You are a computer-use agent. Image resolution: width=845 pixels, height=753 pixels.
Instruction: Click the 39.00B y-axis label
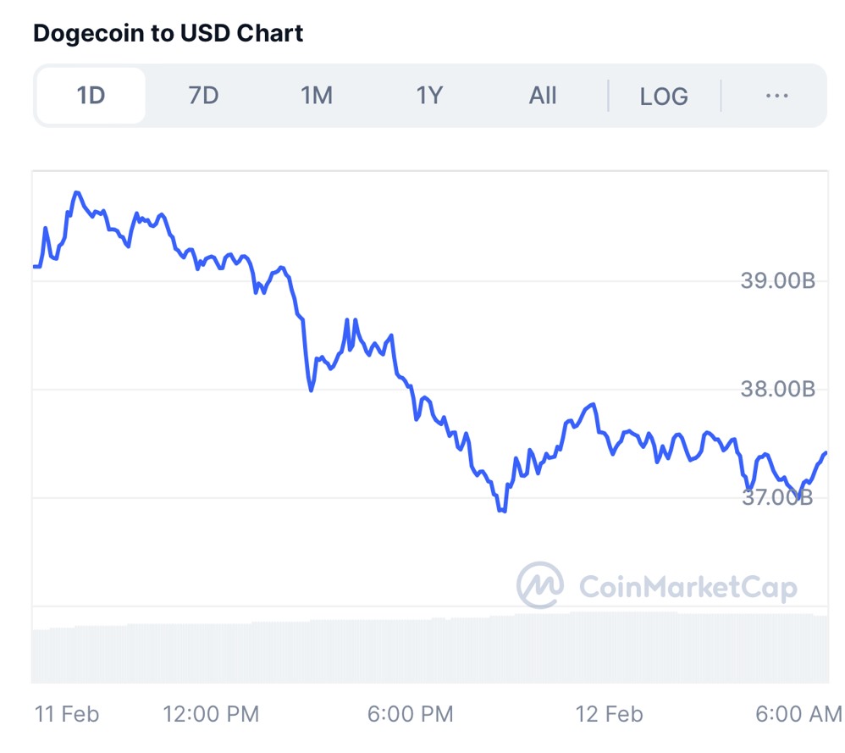[777, 281]
